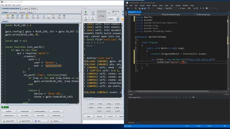The width and height of the screenshot is (230, 129).
Task: Click the Cut icon in ESPlorer toolbar
Action: 44,16
